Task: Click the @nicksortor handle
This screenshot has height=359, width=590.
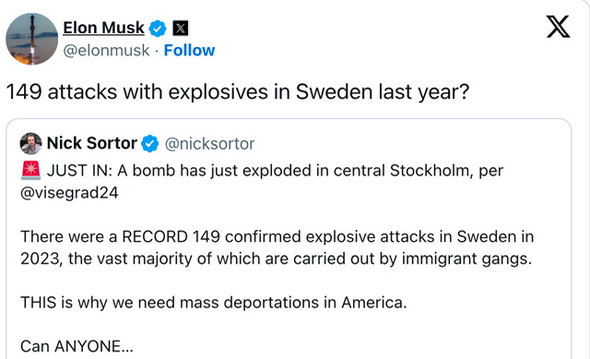Action: pos(209,144)
